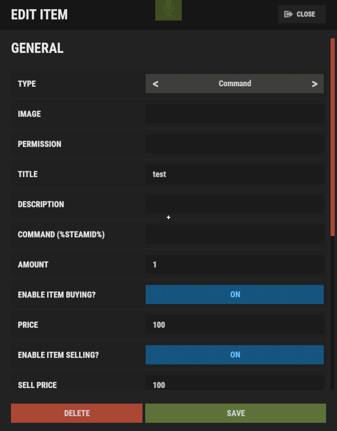The height and width of the screenshot is (431, 337).
Task: Click the Close button exit icon
Action: pos(288,14)
